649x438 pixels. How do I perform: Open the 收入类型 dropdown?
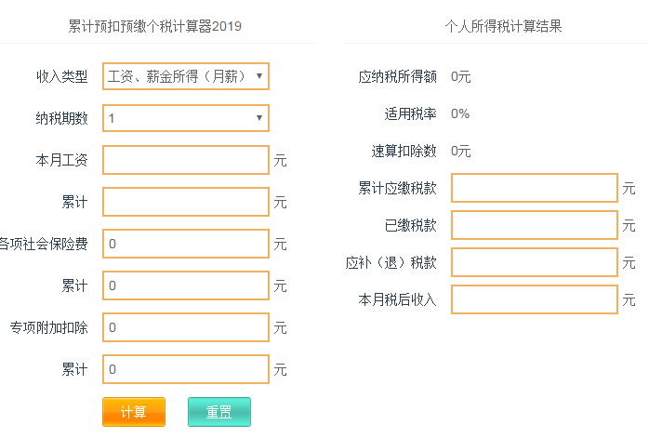[x=186, y=76]
